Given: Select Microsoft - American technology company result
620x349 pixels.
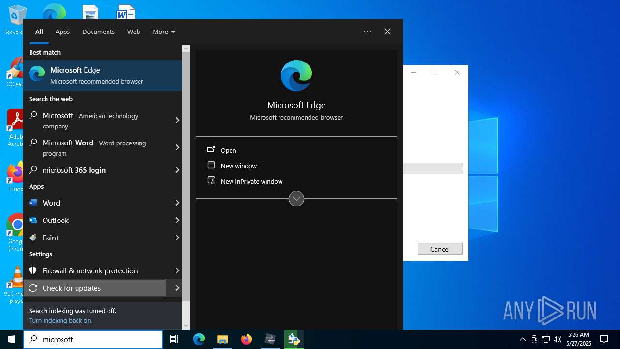Looking at the screenshot, I should (x=94, y=121).
